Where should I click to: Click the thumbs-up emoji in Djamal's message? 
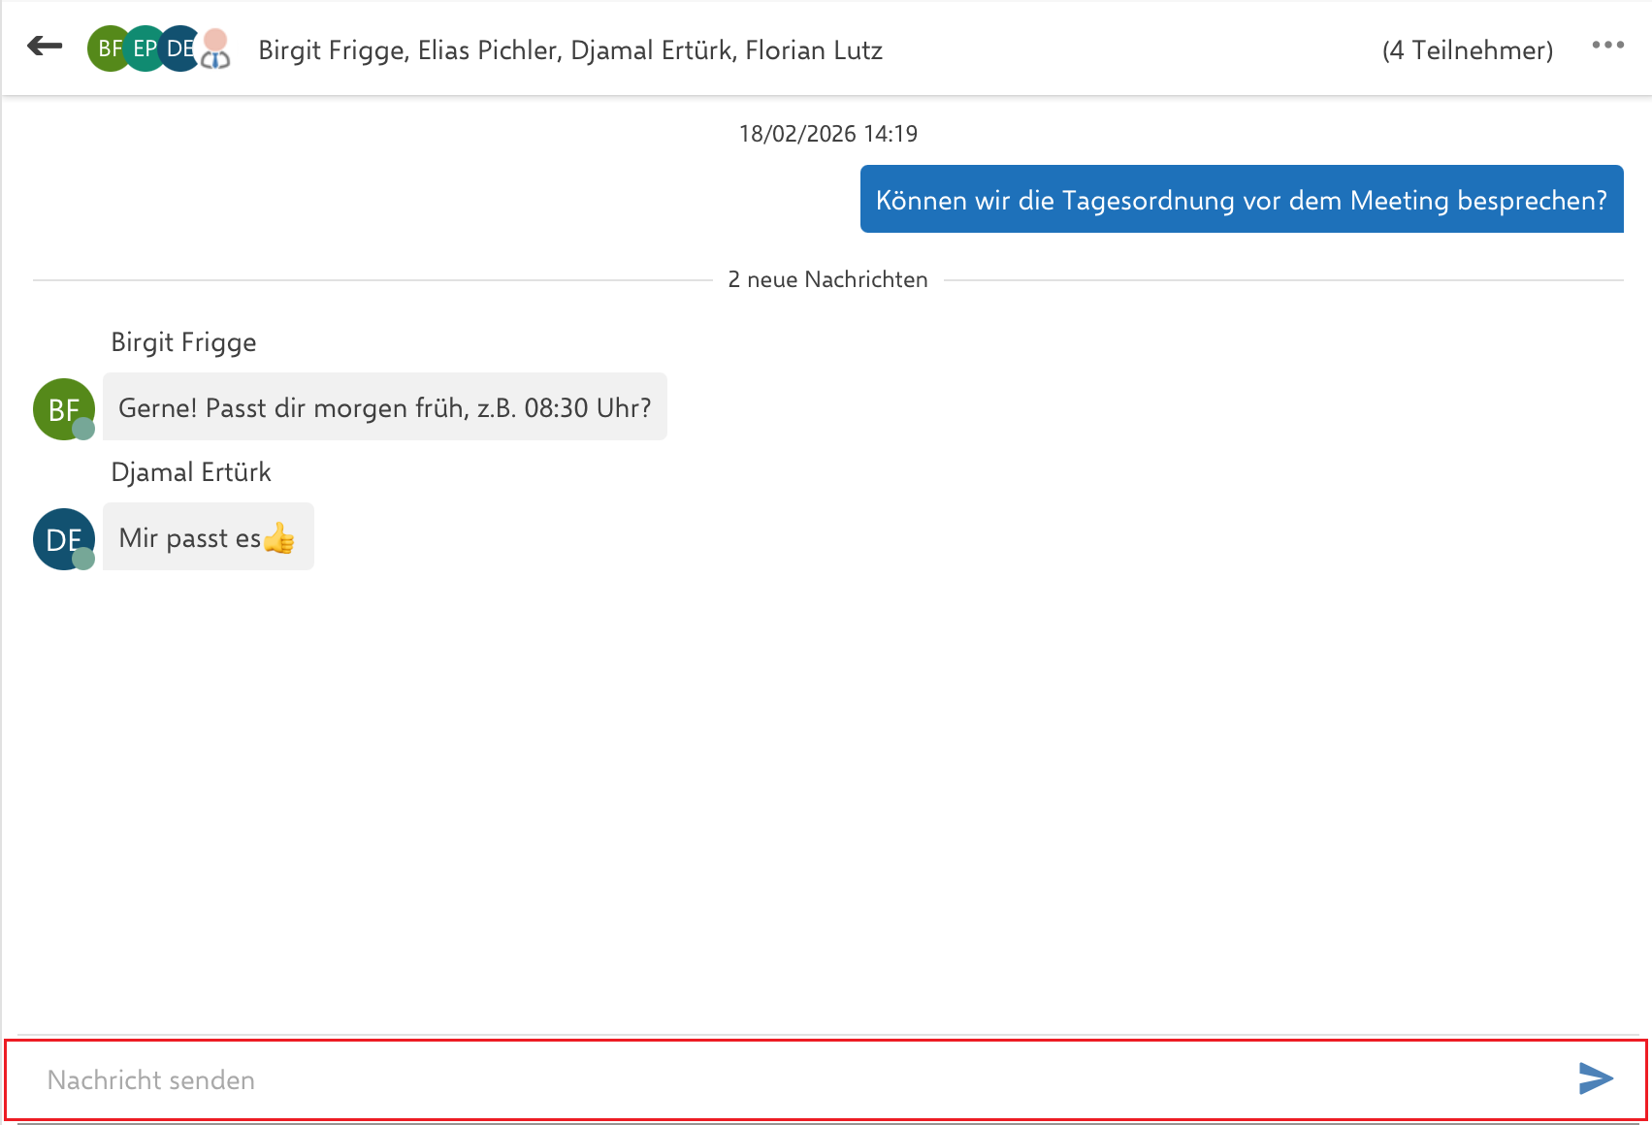tap(279, 538)
